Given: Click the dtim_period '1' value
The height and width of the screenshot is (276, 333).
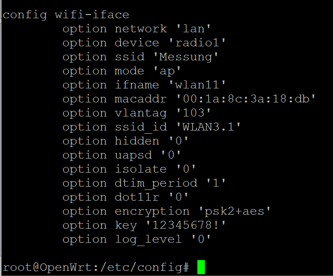Looking at the screenshot, I should 216,183.
